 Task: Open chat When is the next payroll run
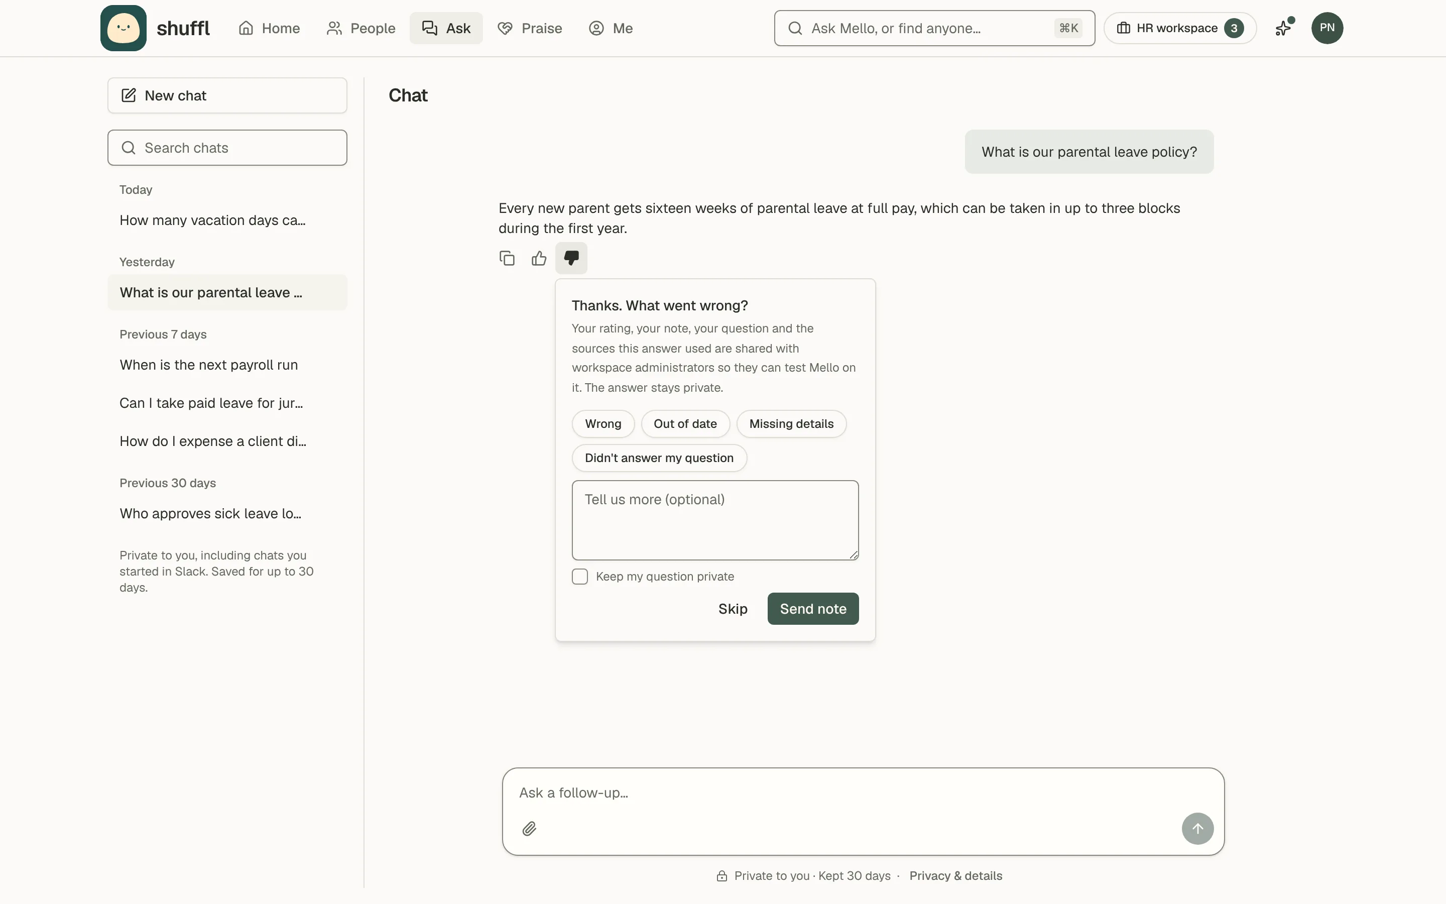pos(227,365)
